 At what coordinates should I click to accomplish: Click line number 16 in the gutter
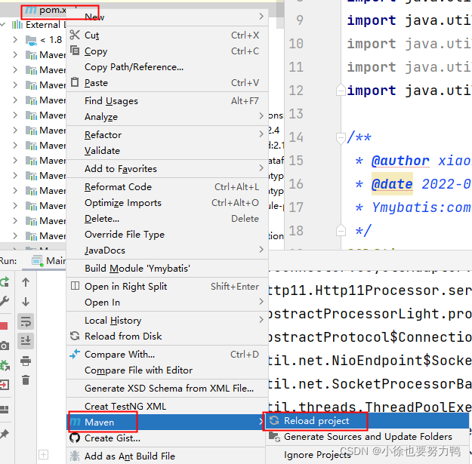click(296, 184)
